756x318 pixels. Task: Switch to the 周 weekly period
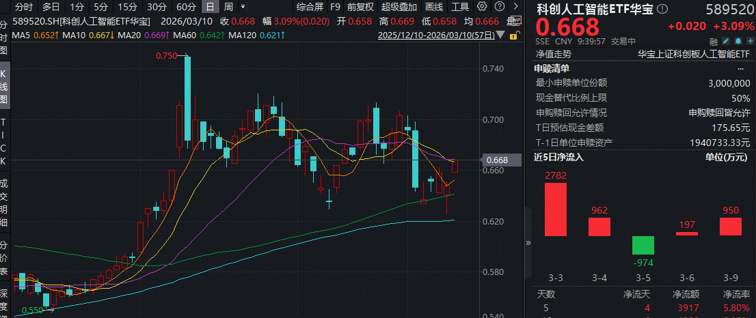click(x=228, y=7)
